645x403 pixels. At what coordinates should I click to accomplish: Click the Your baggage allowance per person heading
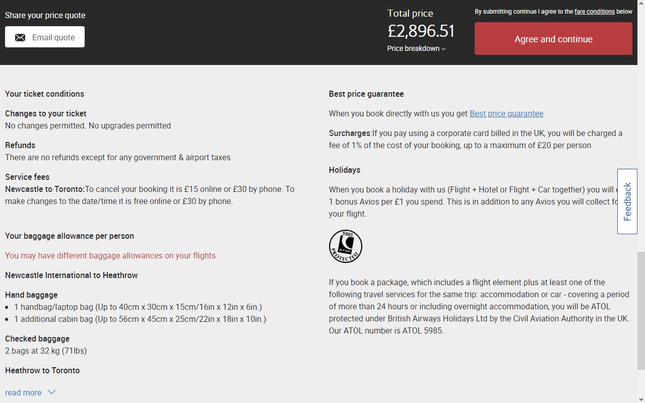pyautogui.click(x=70, y=236)
